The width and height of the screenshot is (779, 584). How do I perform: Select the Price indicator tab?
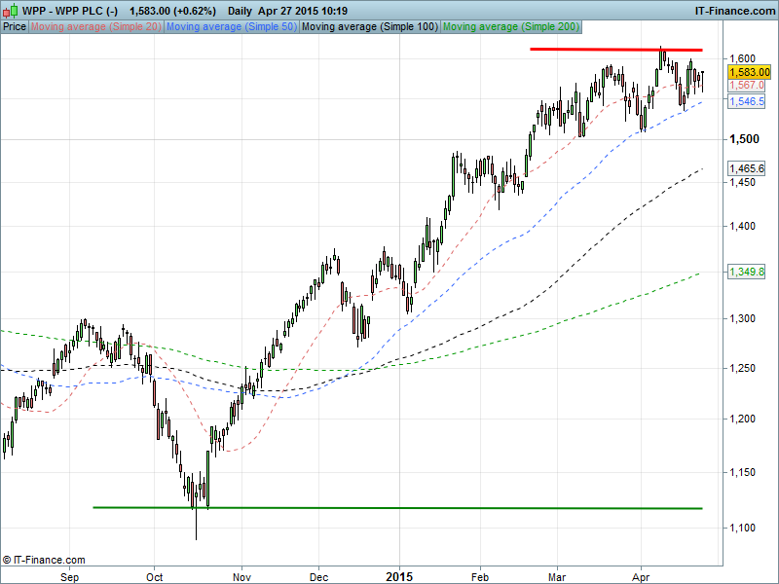point(15,27)
